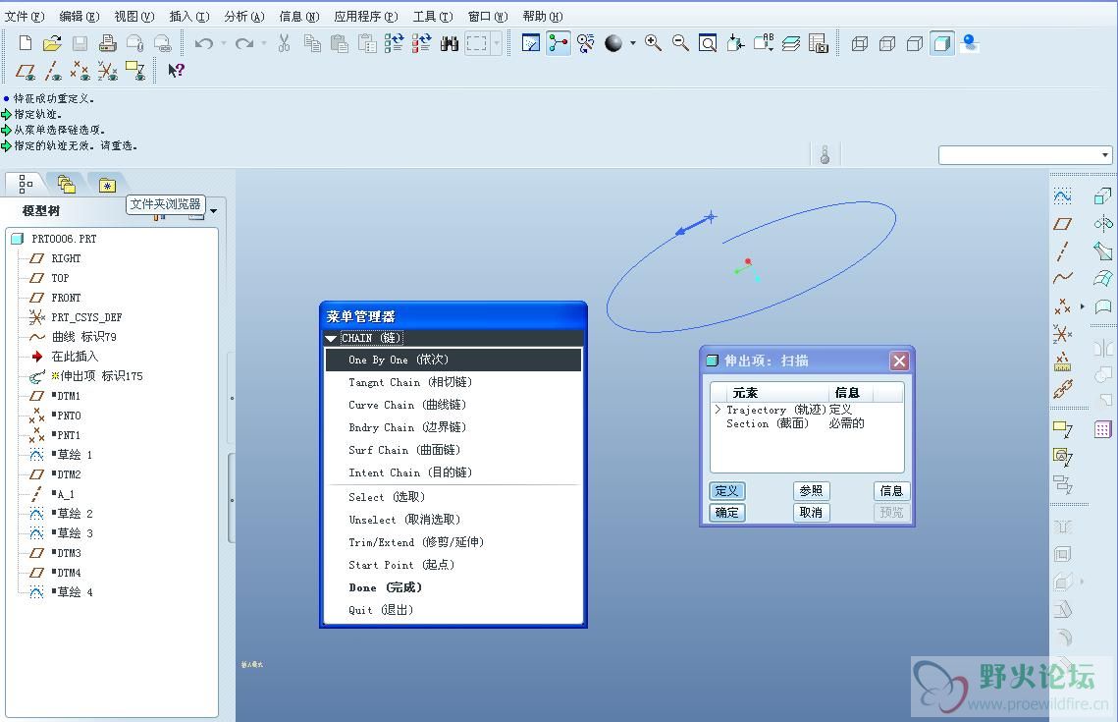Refit the model to the window

click(708, 43)
